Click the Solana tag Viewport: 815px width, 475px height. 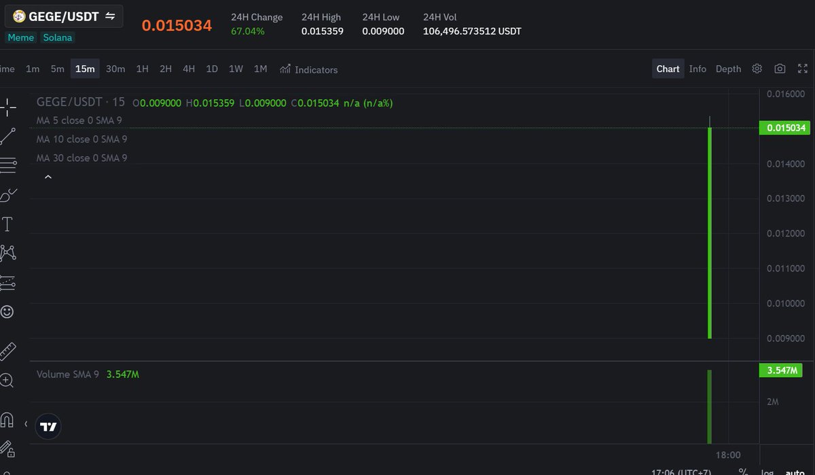click(58, 37)
